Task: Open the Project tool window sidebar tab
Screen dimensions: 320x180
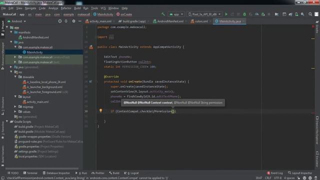Action: click(2, 28)
